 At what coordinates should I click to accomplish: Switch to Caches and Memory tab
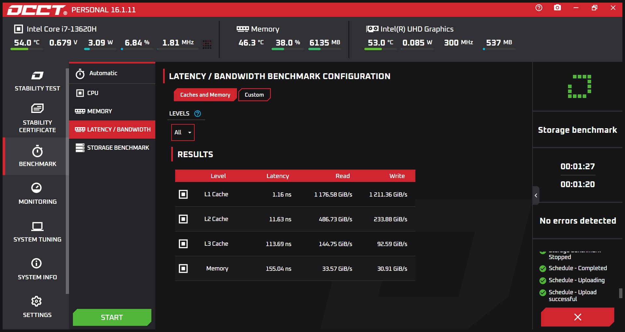205,95
